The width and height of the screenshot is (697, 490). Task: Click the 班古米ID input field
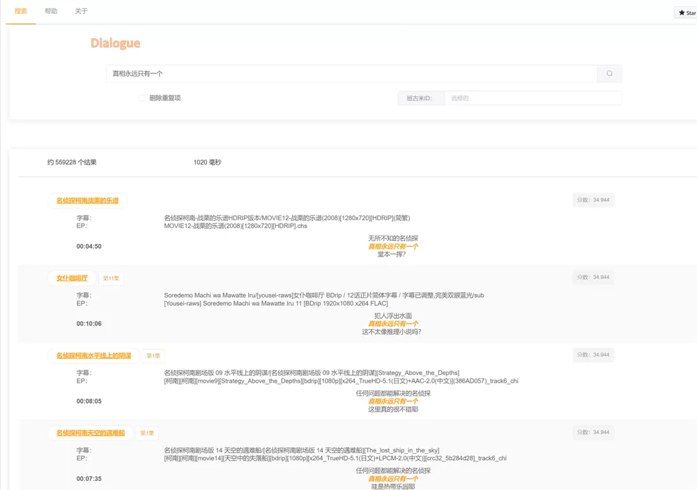(533, 98)
